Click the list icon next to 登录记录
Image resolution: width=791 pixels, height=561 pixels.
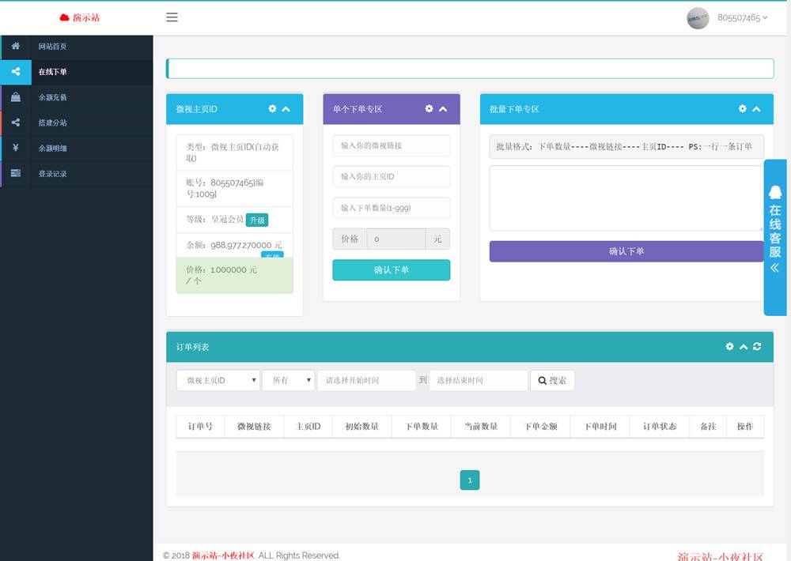pyautogui.click(x=14, y=173)
